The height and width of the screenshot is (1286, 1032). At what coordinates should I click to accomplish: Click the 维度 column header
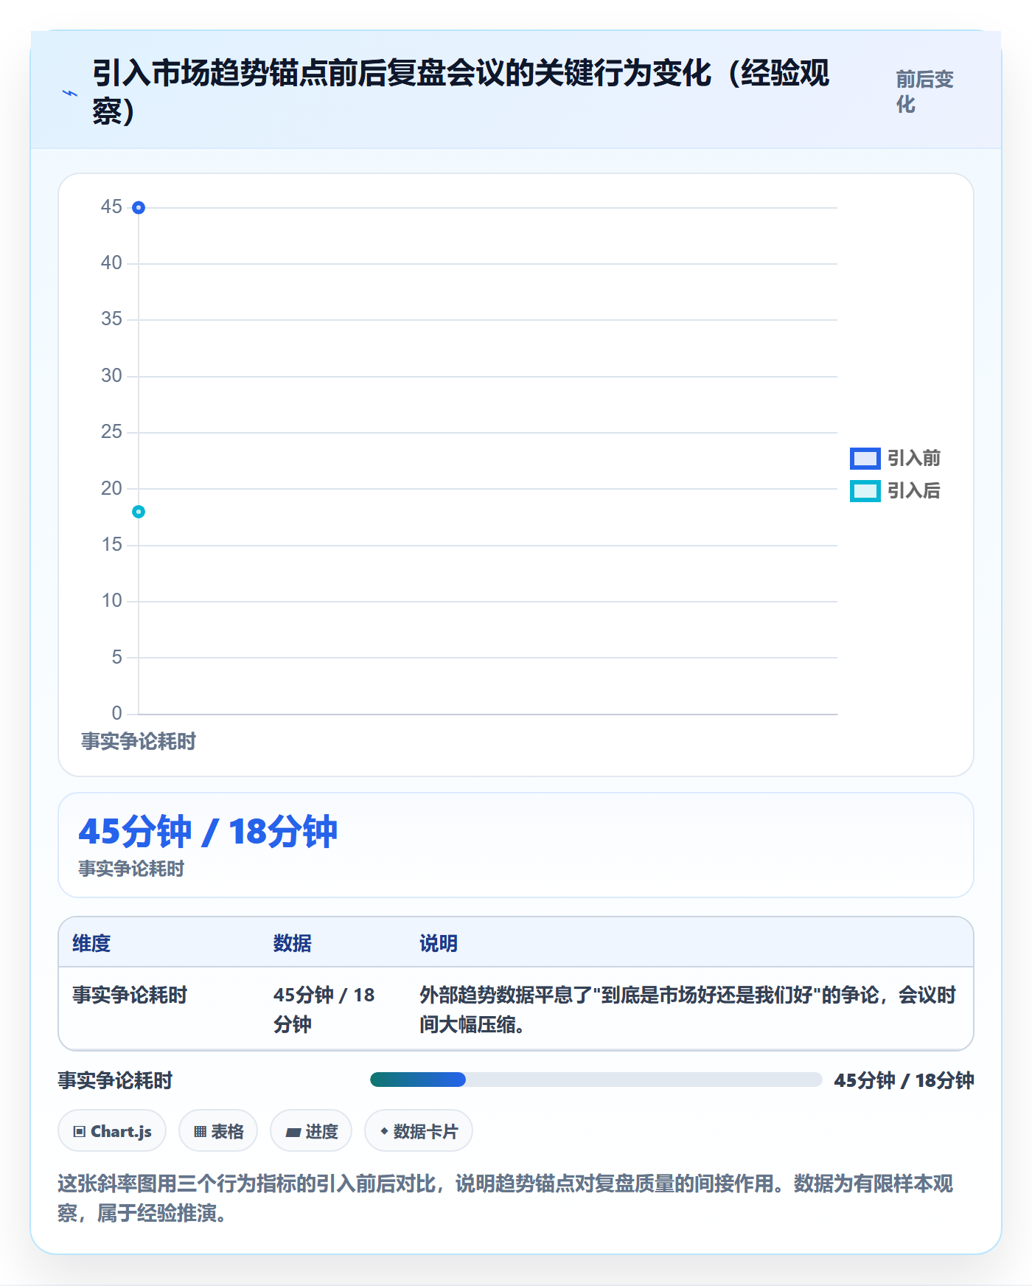point(91,943)
